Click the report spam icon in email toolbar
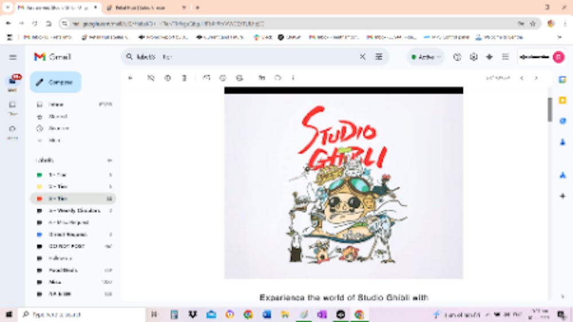Image resolution: width=573 pixels, height=322 pixels. (x=167, y=78)
